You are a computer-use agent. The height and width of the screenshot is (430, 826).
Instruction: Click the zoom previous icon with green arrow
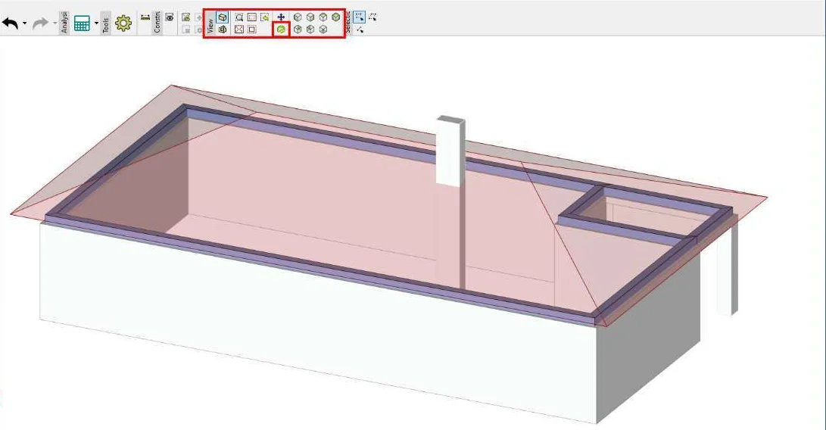click(x=264, y=17)
